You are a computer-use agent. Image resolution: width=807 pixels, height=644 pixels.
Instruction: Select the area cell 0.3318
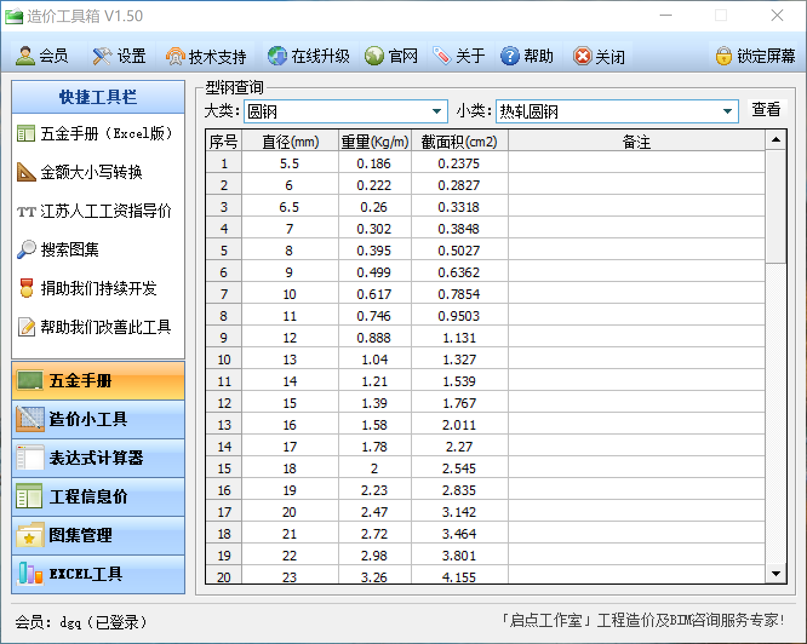[459, 207]
